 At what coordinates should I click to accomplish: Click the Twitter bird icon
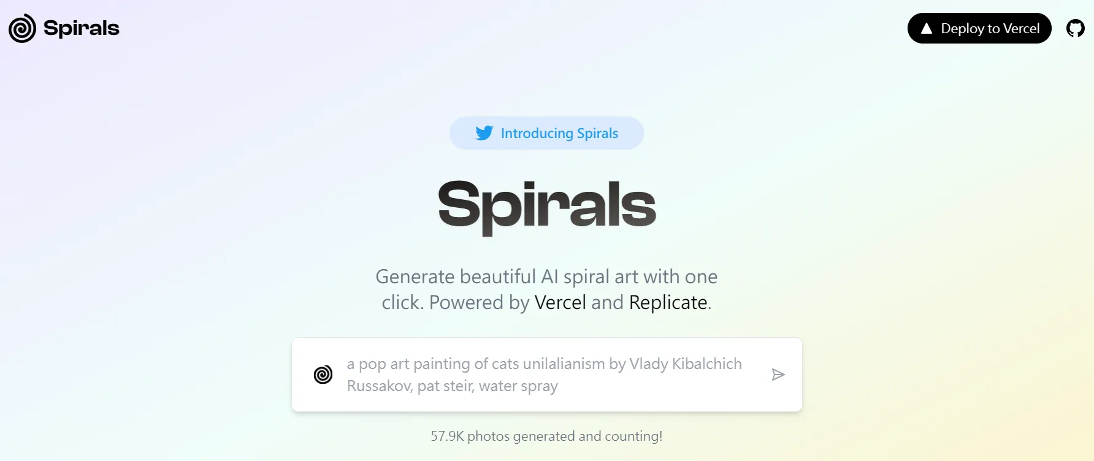pos(484,133)
